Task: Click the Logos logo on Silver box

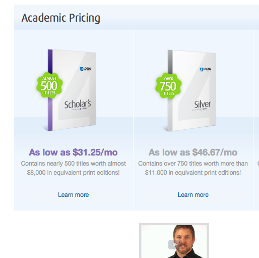Action: pos(205,69)
